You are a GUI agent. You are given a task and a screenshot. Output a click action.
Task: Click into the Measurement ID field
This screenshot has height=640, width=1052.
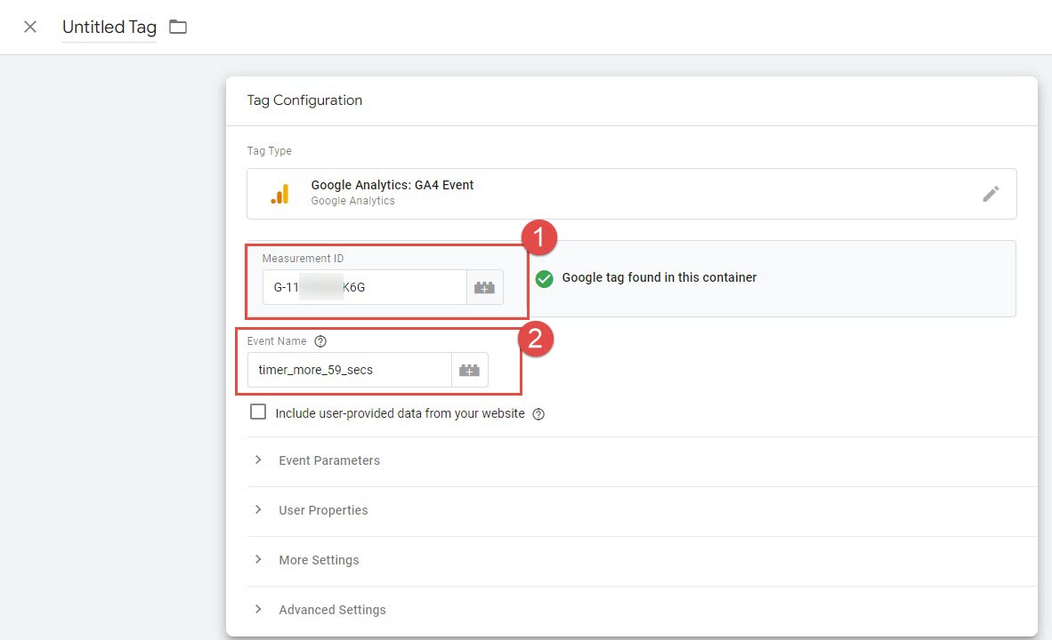365,288
